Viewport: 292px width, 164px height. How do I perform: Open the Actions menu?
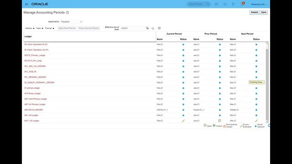(30, 28)
